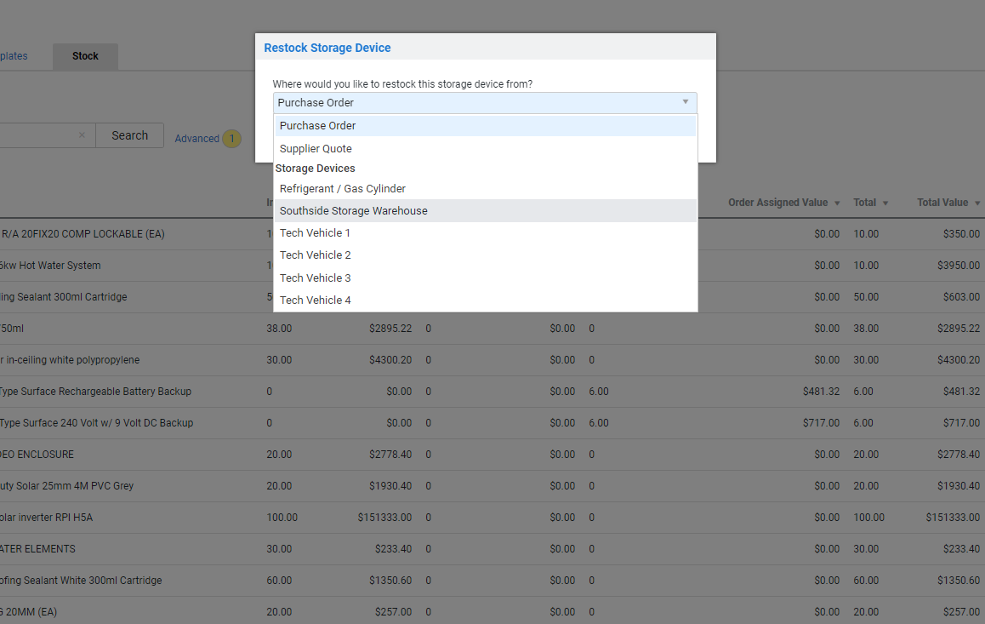Clear the search field using the X icon

pyautogui.click(x=82, y=135)
